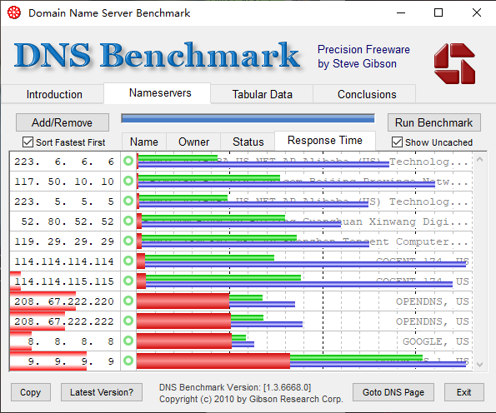Select the 208.67.222.222 server address
496x413 pixels.
tap(64, 321)
